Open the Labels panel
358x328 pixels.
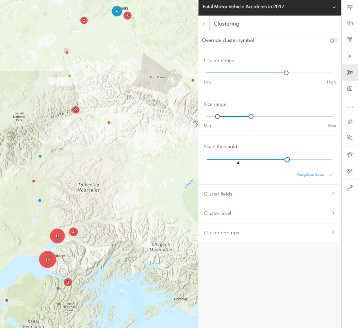pyautogui.click(x=350, y=122)
